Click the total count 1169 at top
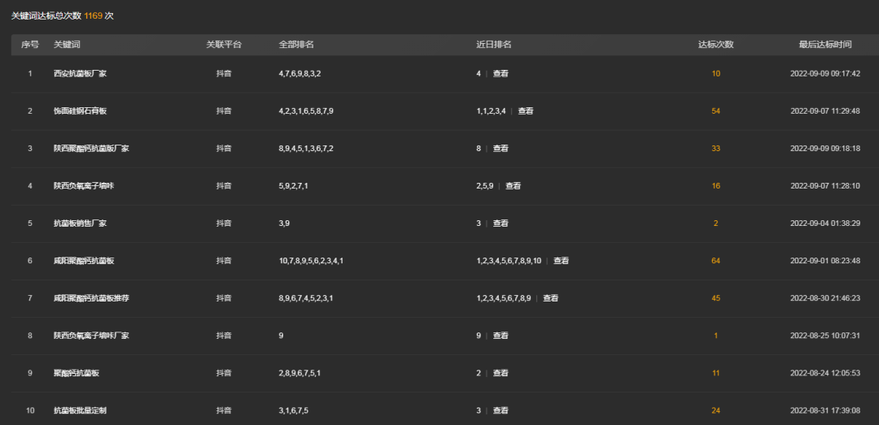This screenshot has height=425, width=879. point(93,15)
